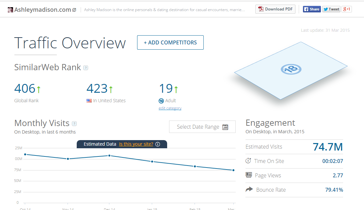Viewport: 364px width, 210px height.
Task: Click the calendar icon in date range
Action: [225, 127]
